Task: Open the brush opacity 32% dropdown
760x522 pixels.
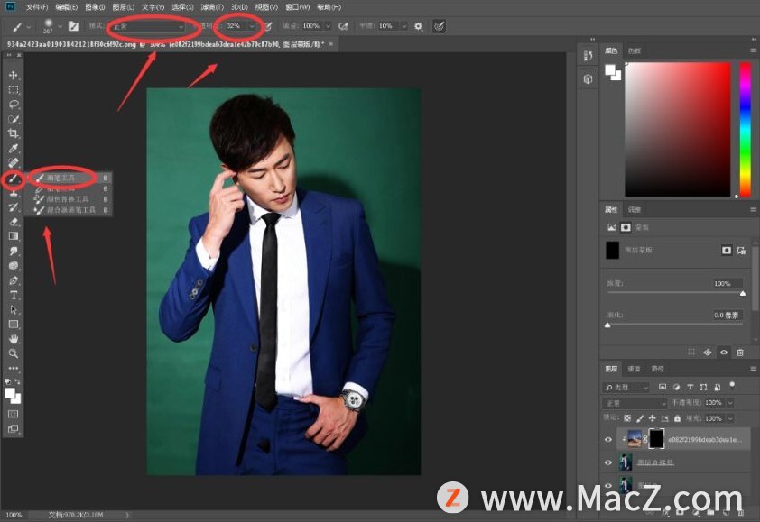Action: tap(252, 26)
